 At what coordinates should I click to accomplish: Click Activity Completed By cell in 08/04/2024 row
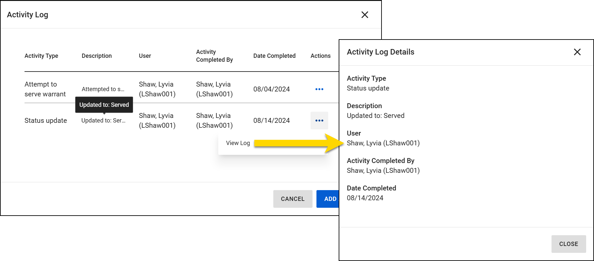coord(214,89)
